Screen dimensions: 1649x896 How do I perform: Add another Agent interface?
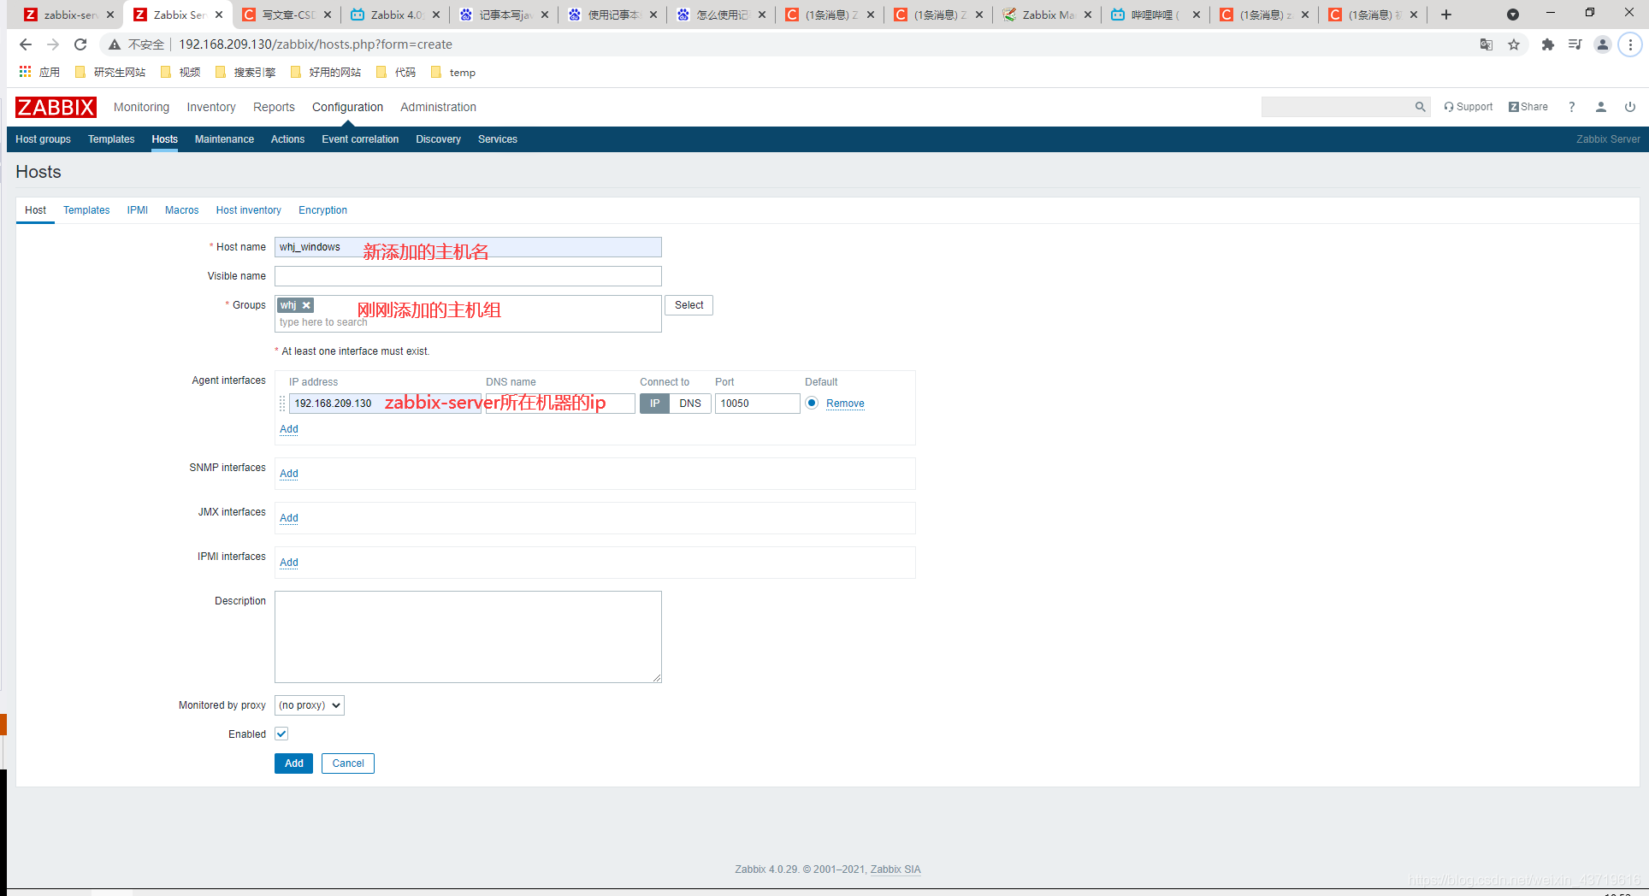point(289,429)
